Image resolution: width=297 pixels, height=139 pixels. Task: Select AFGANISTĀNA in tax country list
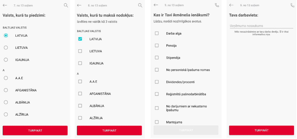[80, 93]
